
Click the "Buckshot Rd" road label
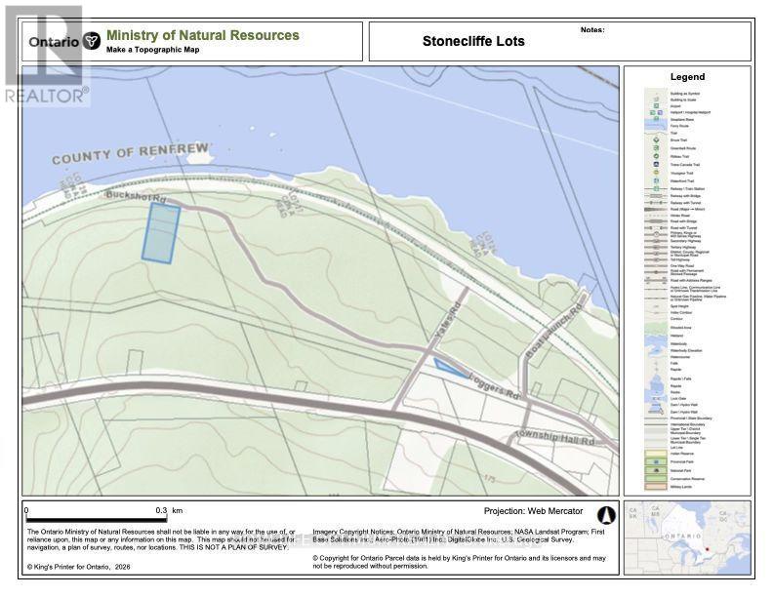coord(137,196)
